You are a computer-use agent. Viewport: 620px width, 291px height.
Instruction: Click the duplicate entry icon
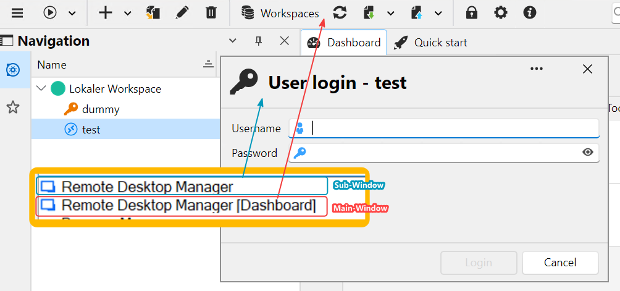(153, 13)
